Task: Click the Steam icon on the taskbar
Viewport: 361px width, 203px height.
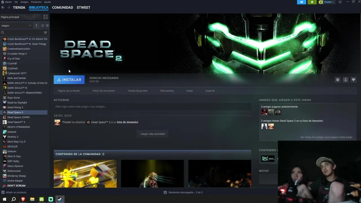Action: pos(60,199)
